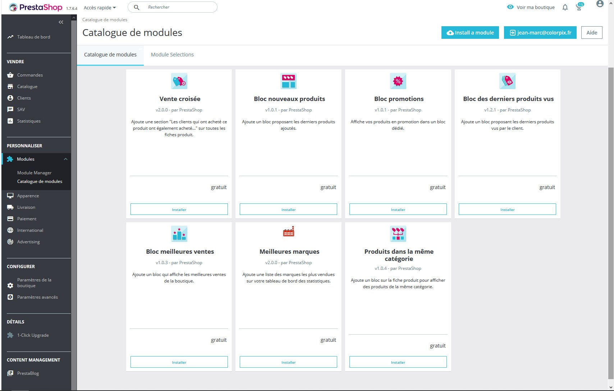Screen dimensions: 614x391
Task: Click the Bloc nouveaux produits module icon
Action: pyautogui.click(x=289, y=81)
